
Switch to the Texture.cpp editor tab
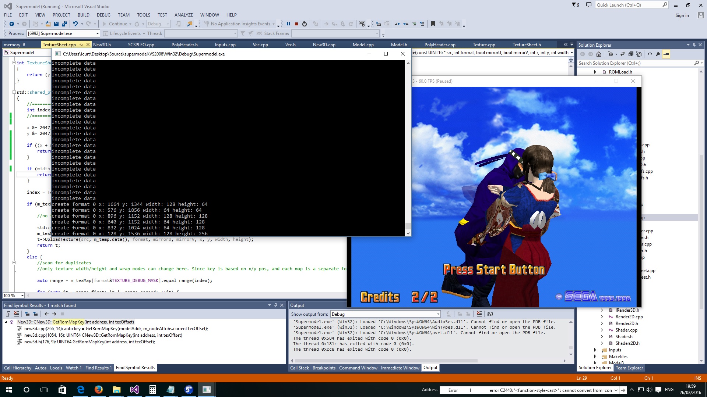[484, 45]
